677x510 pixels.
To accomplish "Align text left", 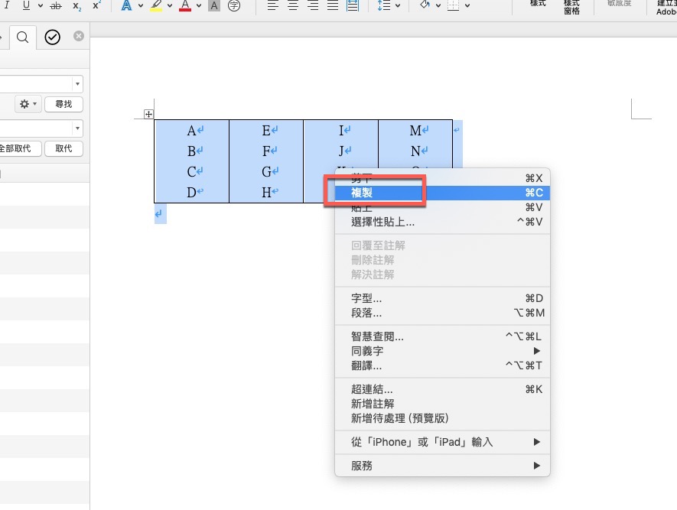I will [272, 5].
